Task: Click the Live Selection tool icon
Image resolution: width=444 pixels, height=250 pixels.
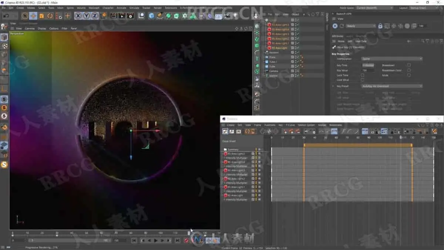Action: coord(25,16)
